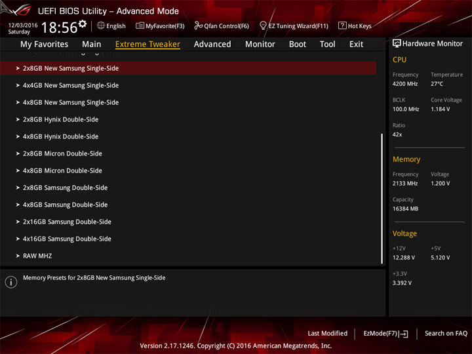Select the Extreme Tweaker tab
Screen dimensions: 472x354
pyautogui.click(x=147, y=45)
